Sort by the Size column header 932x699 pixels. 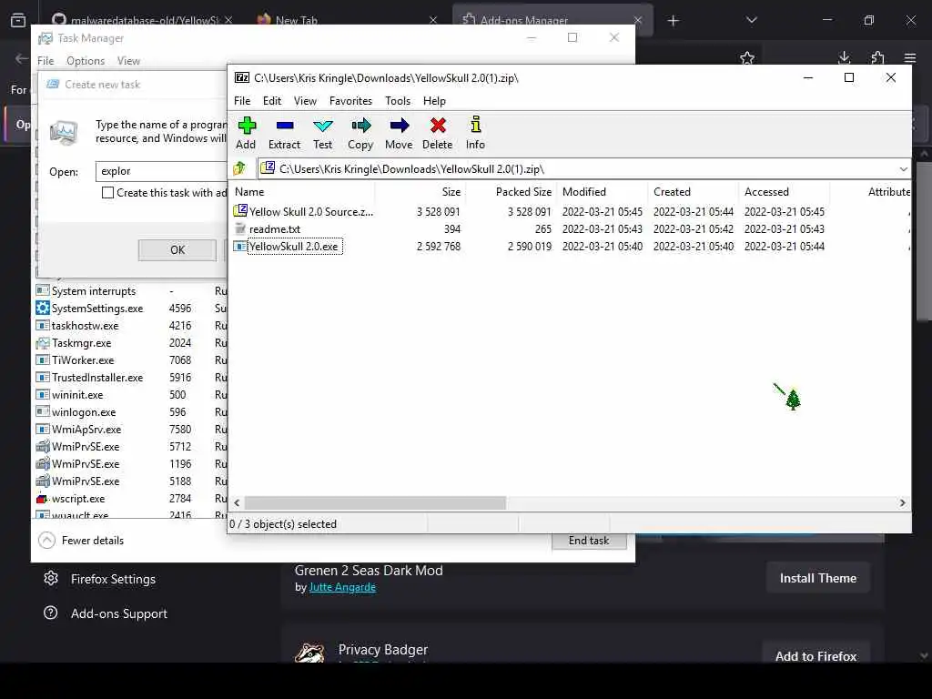[420, 191]
